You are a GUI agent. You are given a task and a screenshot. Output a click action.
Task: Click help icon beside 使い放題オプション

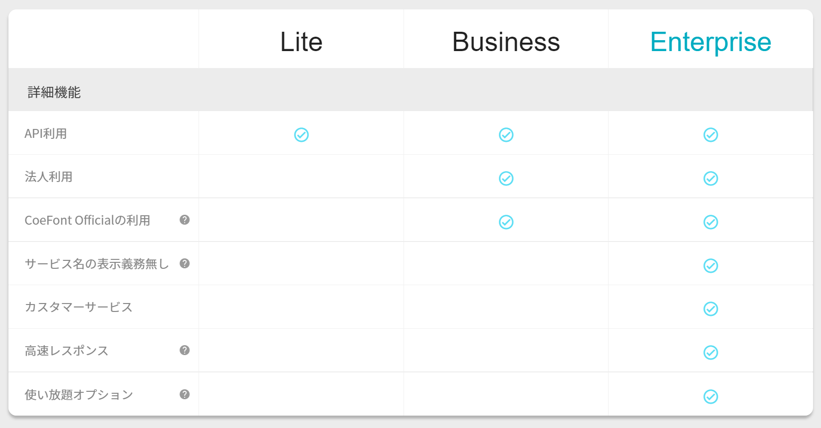pos(185,394)
